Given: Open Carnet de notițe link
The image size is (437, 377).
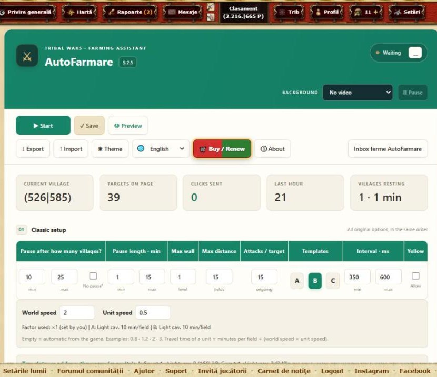Looking at the screenshot, I should [284, 371].
